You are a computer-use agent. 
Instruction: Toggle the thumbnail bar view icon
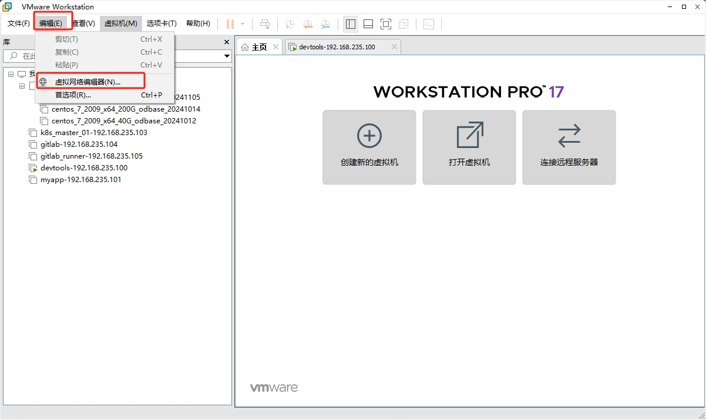coord(368,24)
